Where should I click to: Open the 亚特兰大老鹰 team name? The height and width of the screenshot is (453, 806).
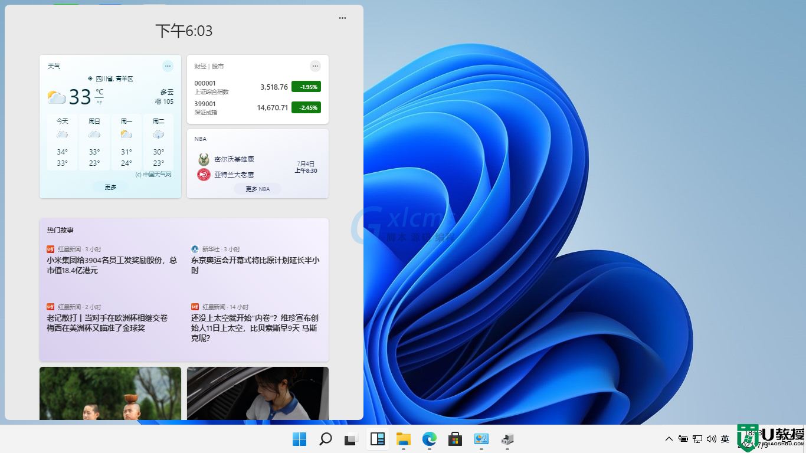coord(234,175)
